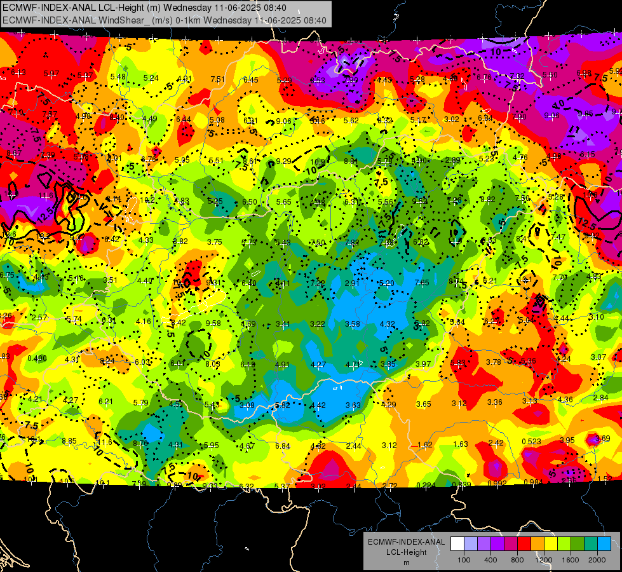Click the grid value '3.58'
Image resolution: width=622 pixels, height=572 pixels.
(353, 324)
